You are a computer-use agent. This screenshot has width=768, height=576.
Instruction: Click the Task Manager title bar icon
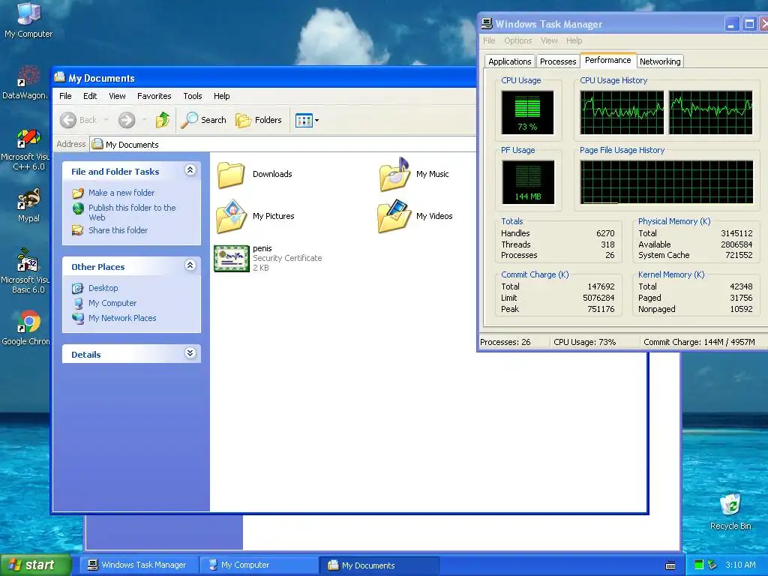pos(486,23)
